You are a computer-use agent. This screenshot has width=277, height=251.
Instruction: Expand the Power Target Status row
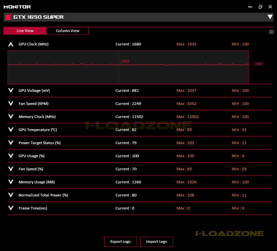coord(11,143)
